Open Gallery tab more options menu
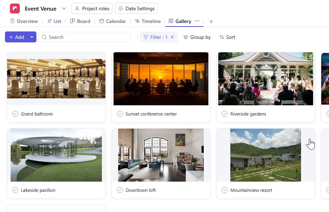 tap(197, 21)
